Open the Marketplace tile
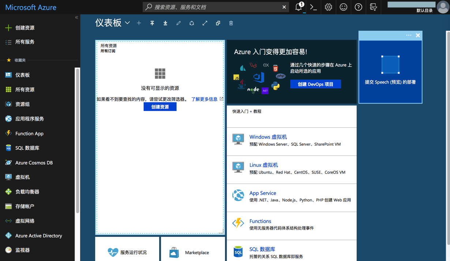450x261 pixels. click(x=193, y=249)
